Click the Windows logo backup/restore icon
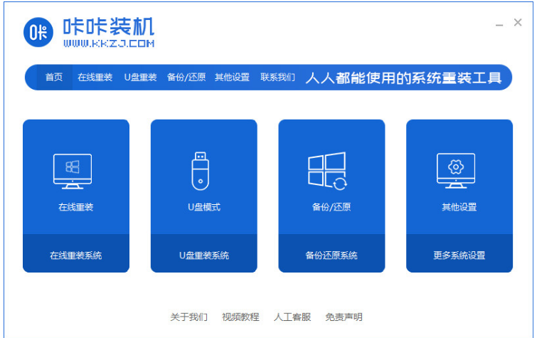Viewport: 537px width, 338px height. 327,171
